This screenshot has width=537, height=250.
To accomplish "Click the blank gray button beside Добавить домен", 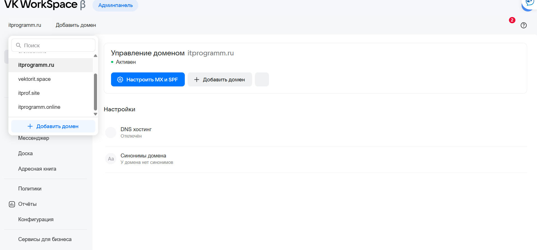I will (262, 79).
